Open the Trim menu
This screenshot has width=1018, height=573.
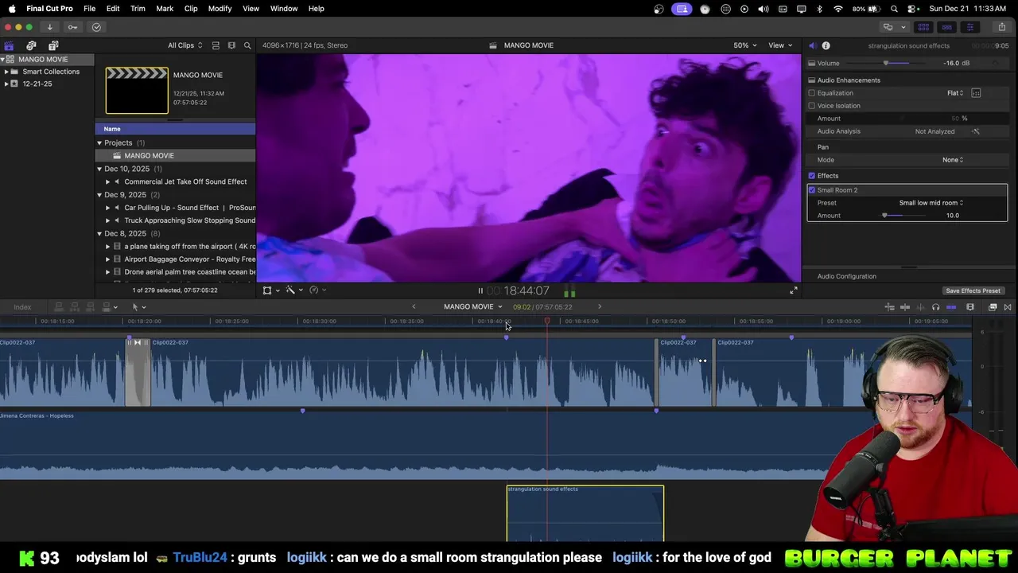tap(138, 9)
